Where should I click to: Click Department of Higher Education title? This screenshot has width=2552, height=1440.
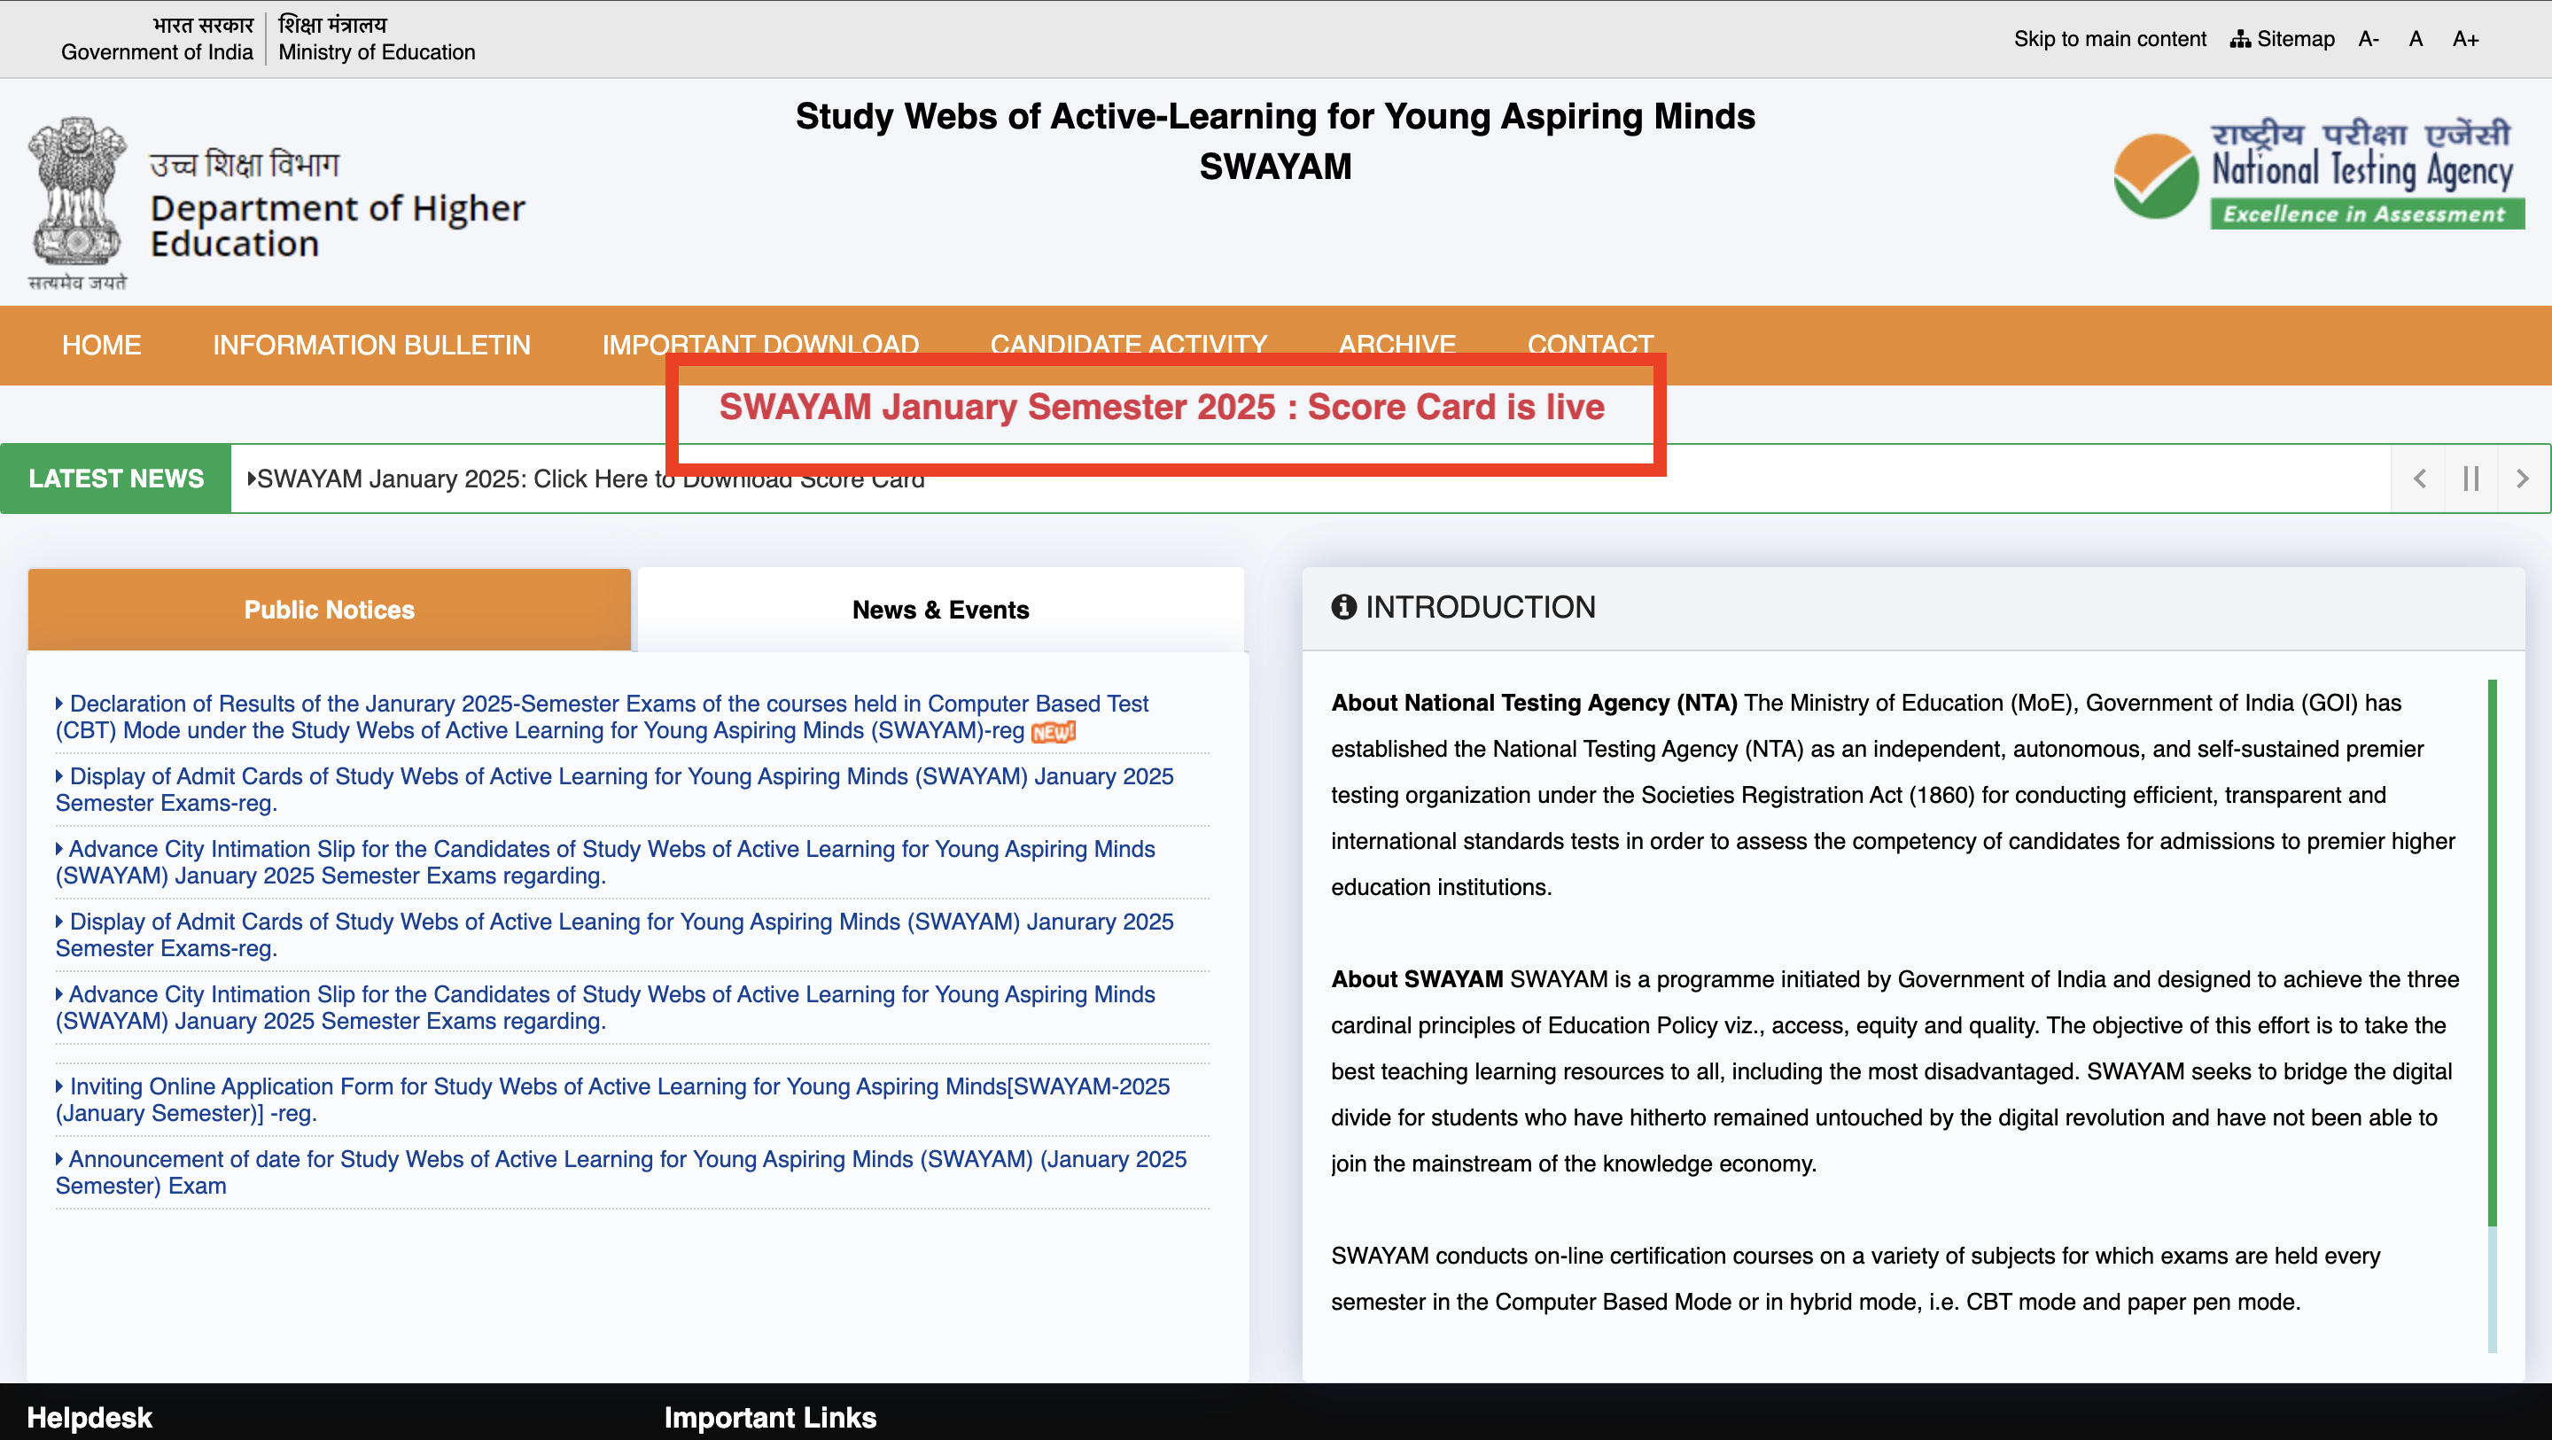(337, 226)
